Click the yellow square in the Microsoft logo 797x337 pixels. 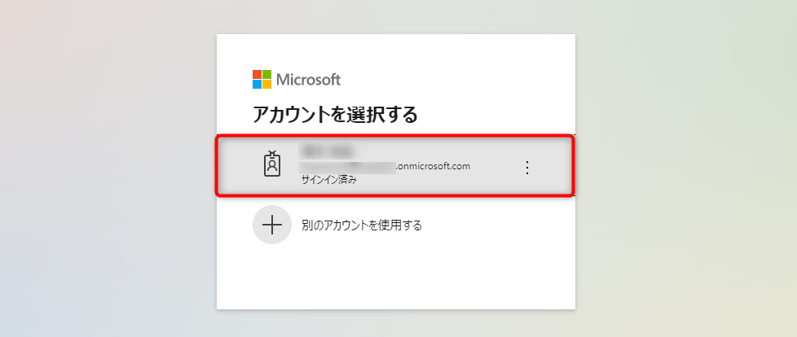point(266,84)
